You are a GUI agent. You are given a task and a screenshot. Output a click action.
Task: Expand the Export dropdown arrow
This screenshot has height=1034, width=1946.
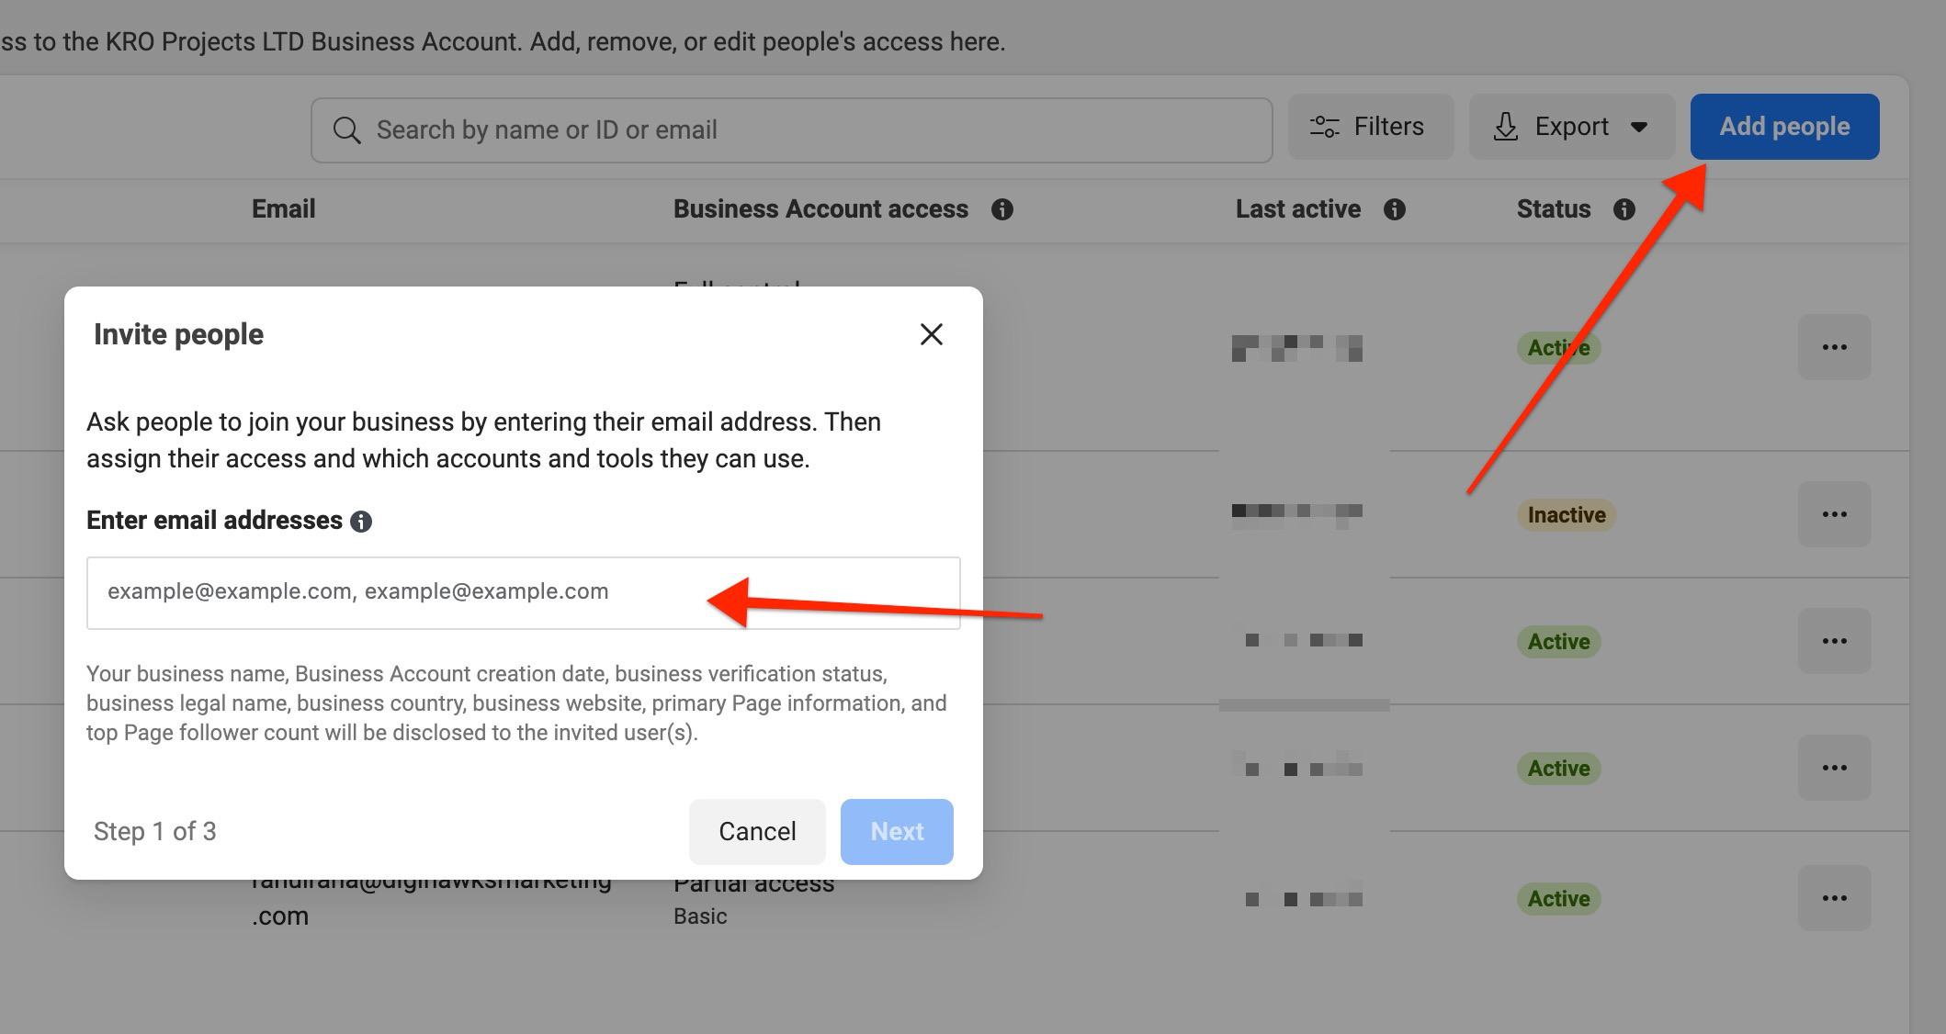(x=1639, y=127)
